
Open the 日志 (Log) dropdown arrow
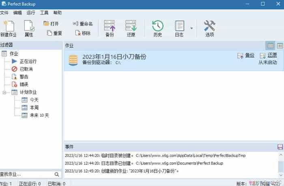point(191,28)
